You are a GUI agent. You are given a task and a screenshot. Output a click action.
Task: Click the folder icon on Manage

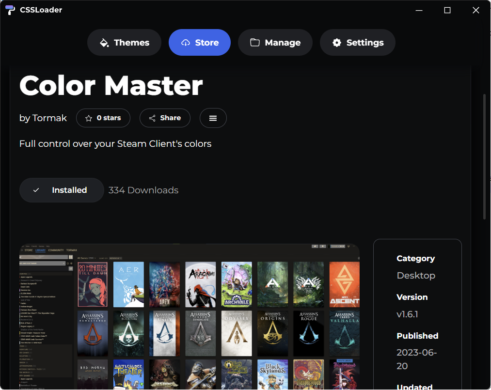pos(255,42)
